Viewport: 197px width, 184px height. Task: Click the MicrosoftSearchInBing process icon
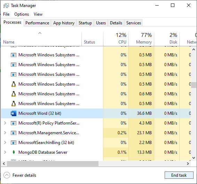click(14, 143)
